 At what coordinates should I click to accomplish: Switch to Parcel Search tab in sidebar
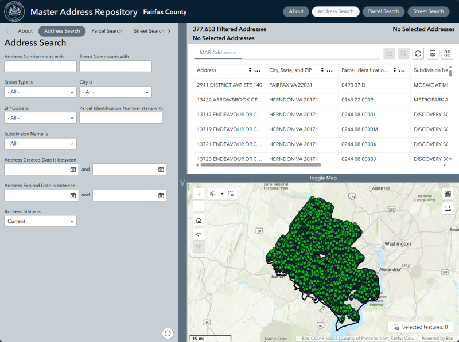(x=107, y=31)
